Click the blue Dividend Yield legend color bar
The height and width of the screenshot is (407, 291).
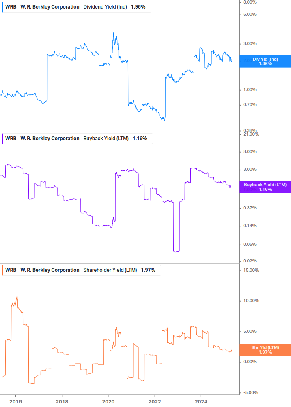[x=2, y=7]
